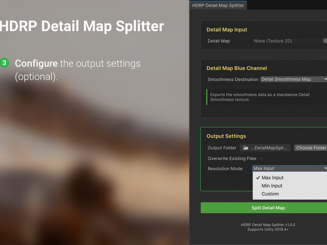
Task: Enable the Overwrite Existing Files checkbox
Action: 260,158
